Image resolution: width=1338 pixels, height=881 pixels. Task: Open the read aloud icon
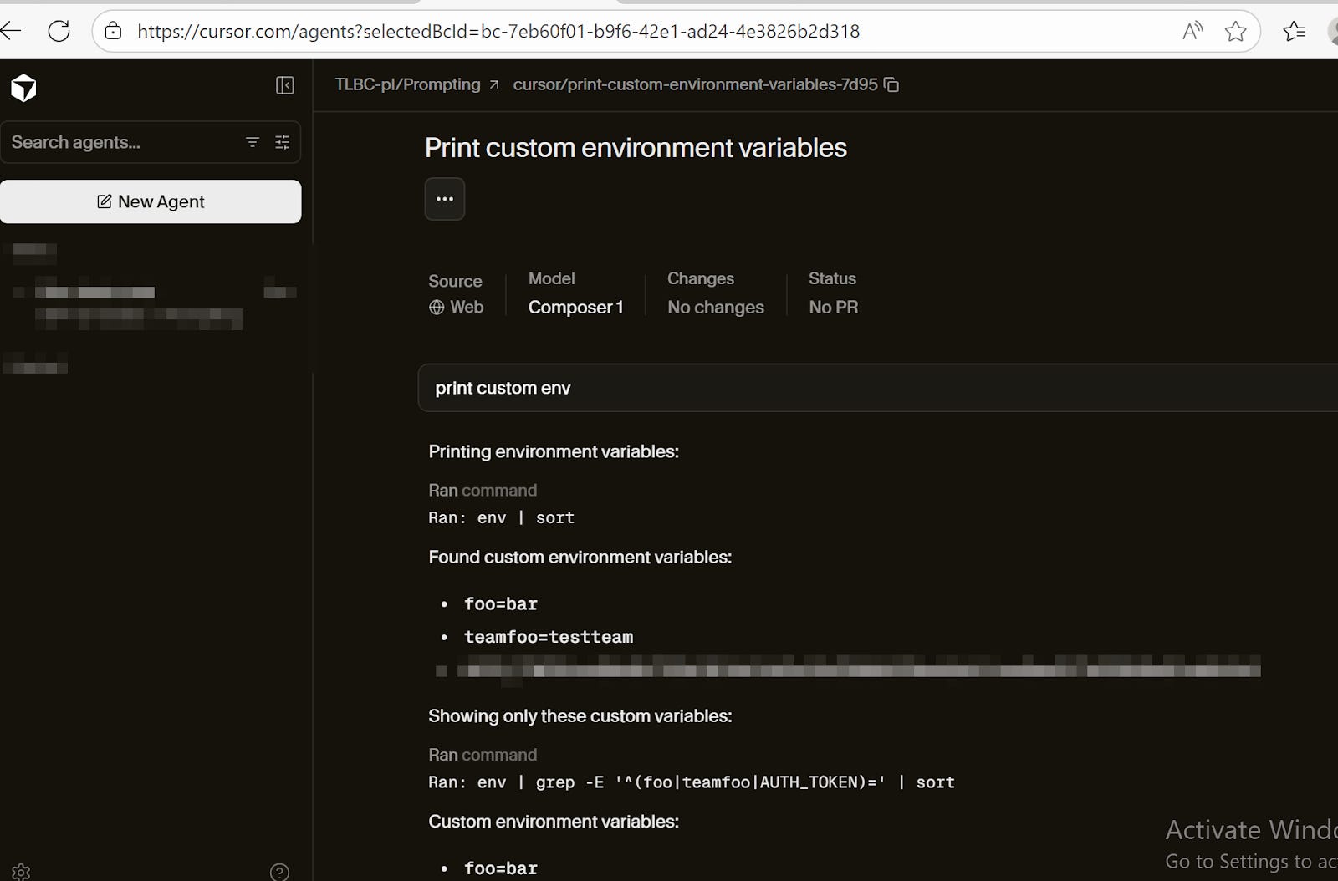pos(1192,32)
